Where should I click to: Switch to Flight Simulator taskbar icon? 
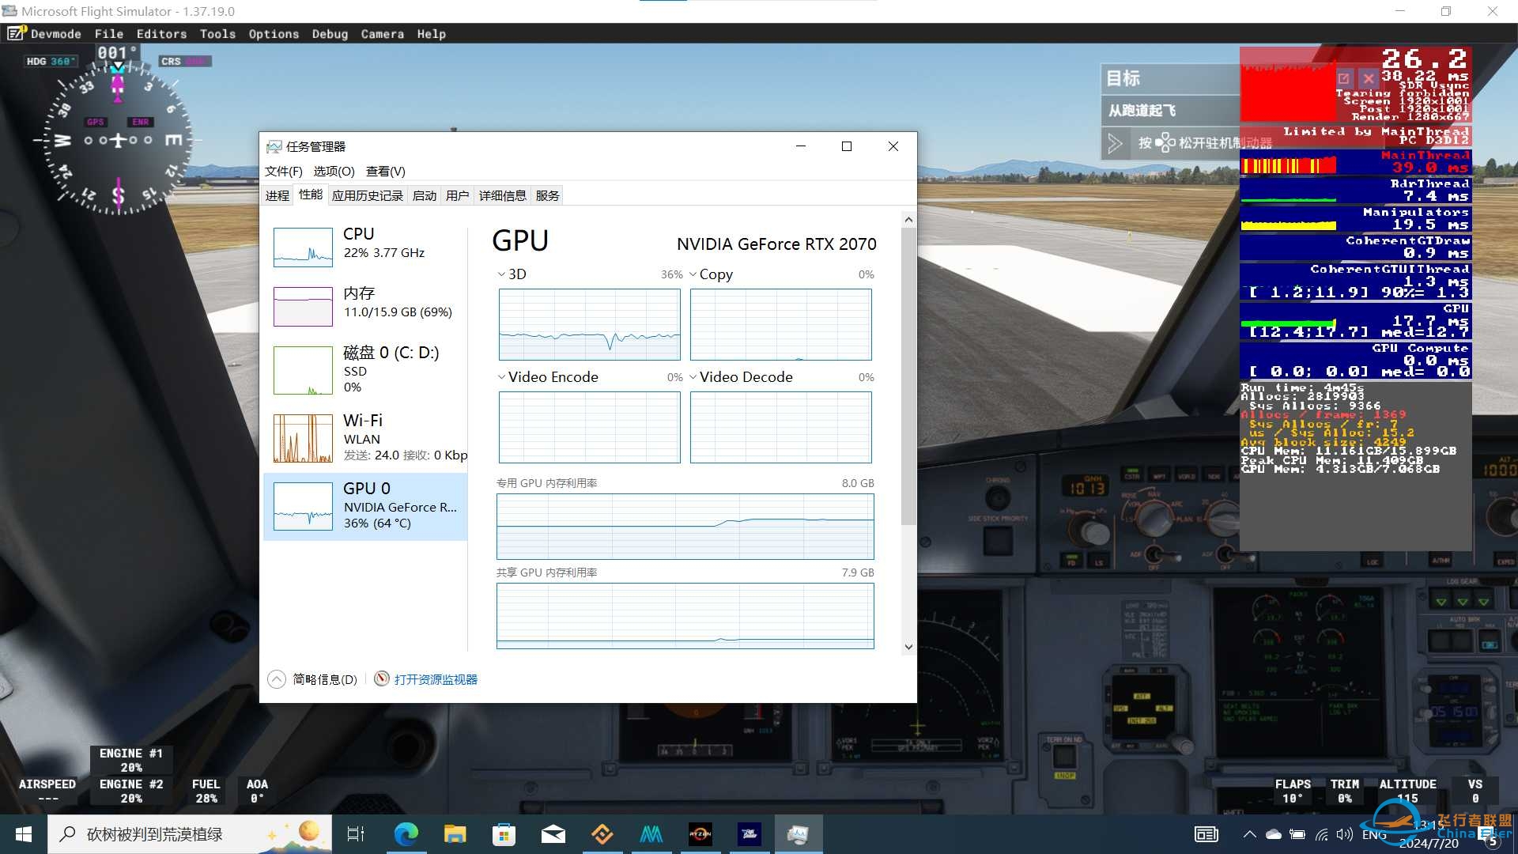(x=750, y=834)
